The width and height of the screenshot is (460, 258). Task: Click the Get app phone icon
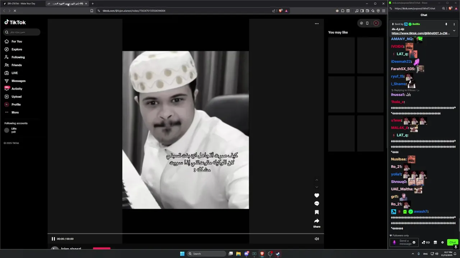[x=367, y=23]
